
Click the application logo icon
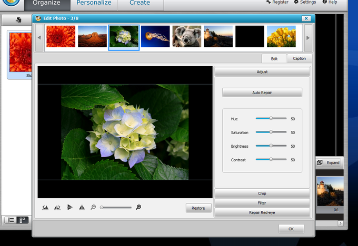pyautogui.click(x=11, y=3)
